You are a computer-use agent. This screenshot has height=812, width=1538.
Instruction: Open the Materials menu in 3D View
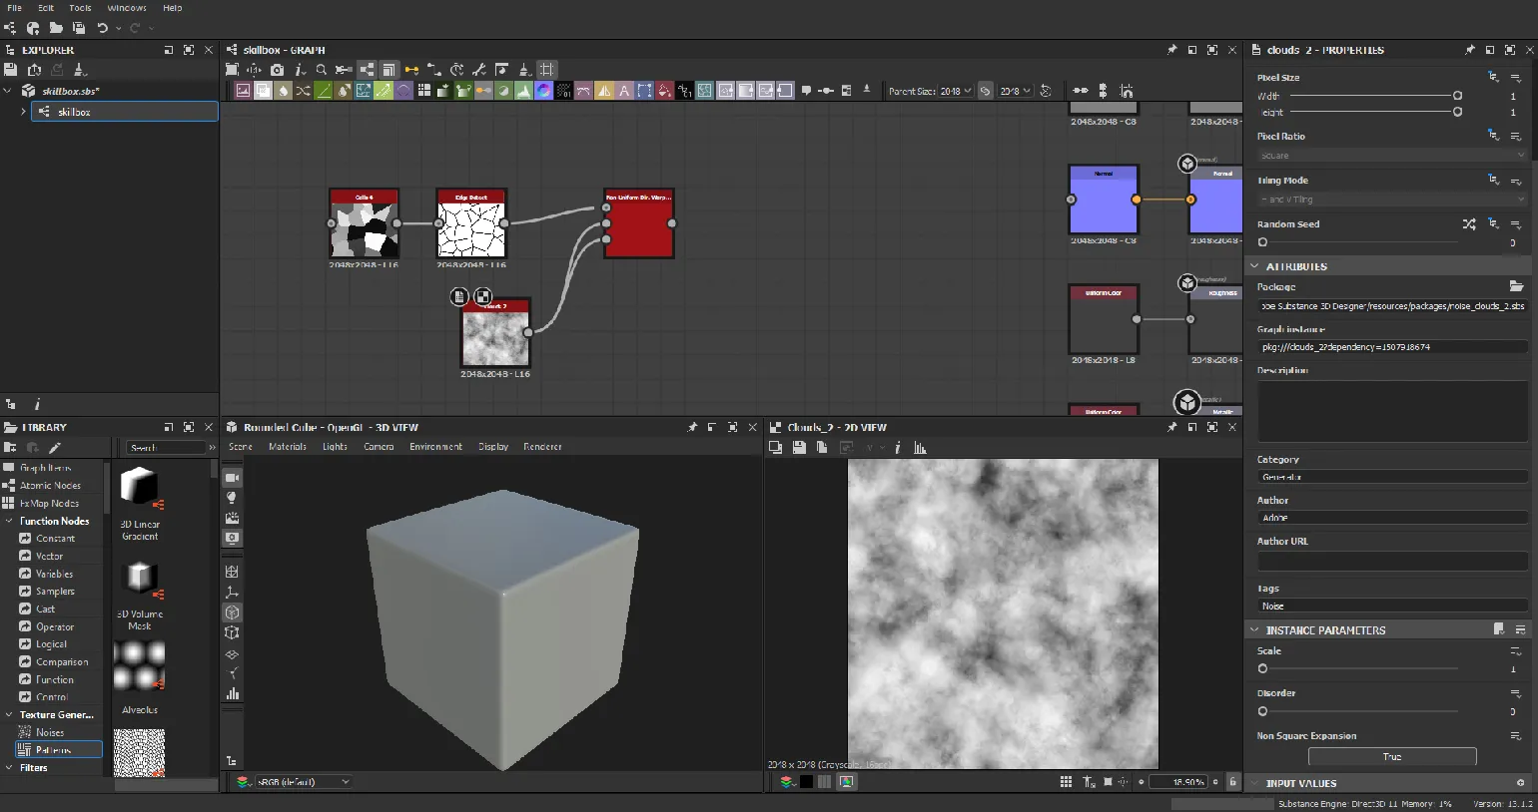[x=288, y=447]
